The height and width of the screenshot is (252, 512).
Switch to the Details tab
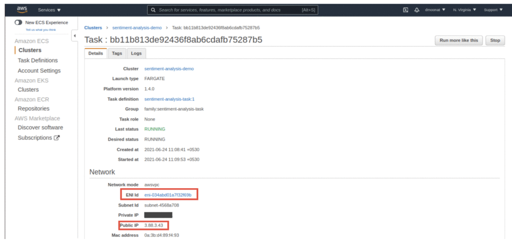pyautogui.click(x=96, y=53)
